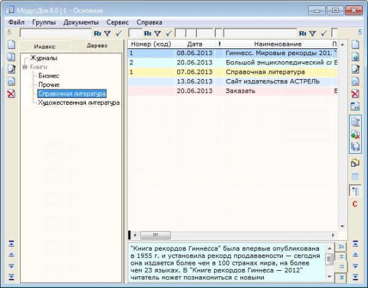Open the funnel filter beside the Наименование filter field
Viewport: 368px width, 288px height.
(313, 34)
